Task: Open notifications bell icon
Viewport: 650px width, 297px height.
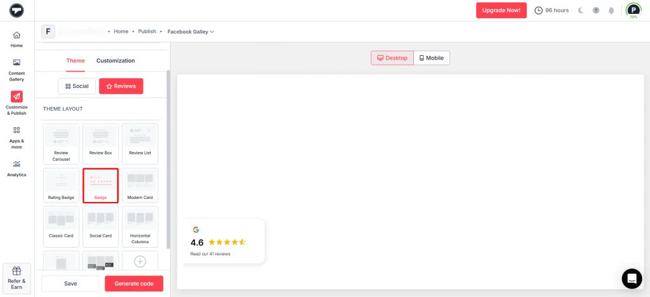Action: pos(611,10)
